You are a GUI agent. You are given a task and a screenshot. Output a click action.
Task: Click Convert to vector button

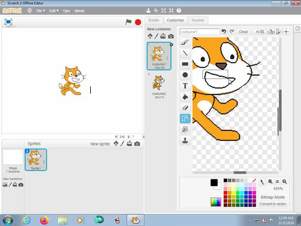pos(273,204)
